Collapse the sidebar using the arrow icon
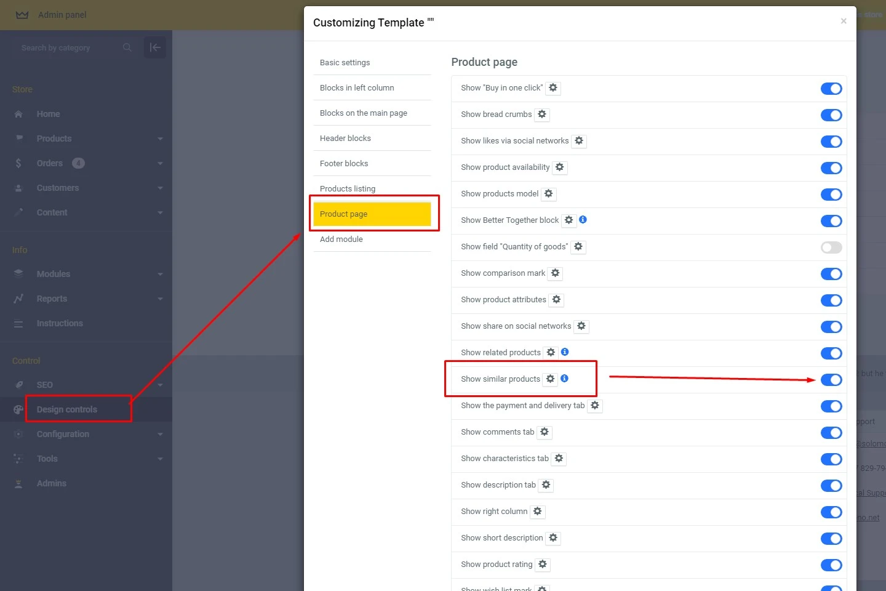The image size is (886, 591). tap(154, 47)
